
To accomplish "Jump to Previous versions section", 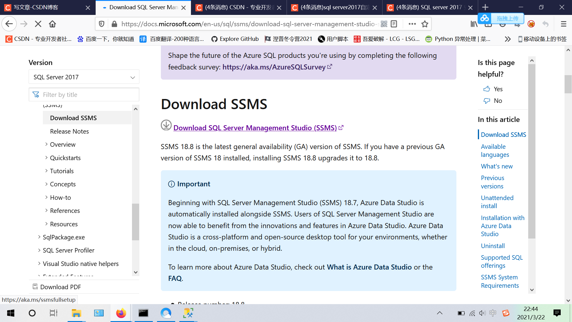I will point(492,182).
